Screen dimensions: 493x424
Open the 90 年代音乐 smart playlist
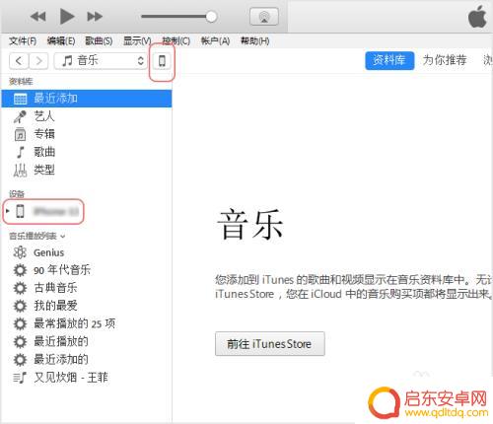point(62,270)
